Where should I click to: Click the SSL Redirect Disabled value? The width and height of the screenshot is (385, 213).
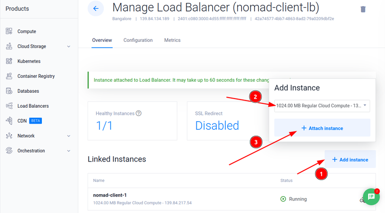[x=217, y=125]
